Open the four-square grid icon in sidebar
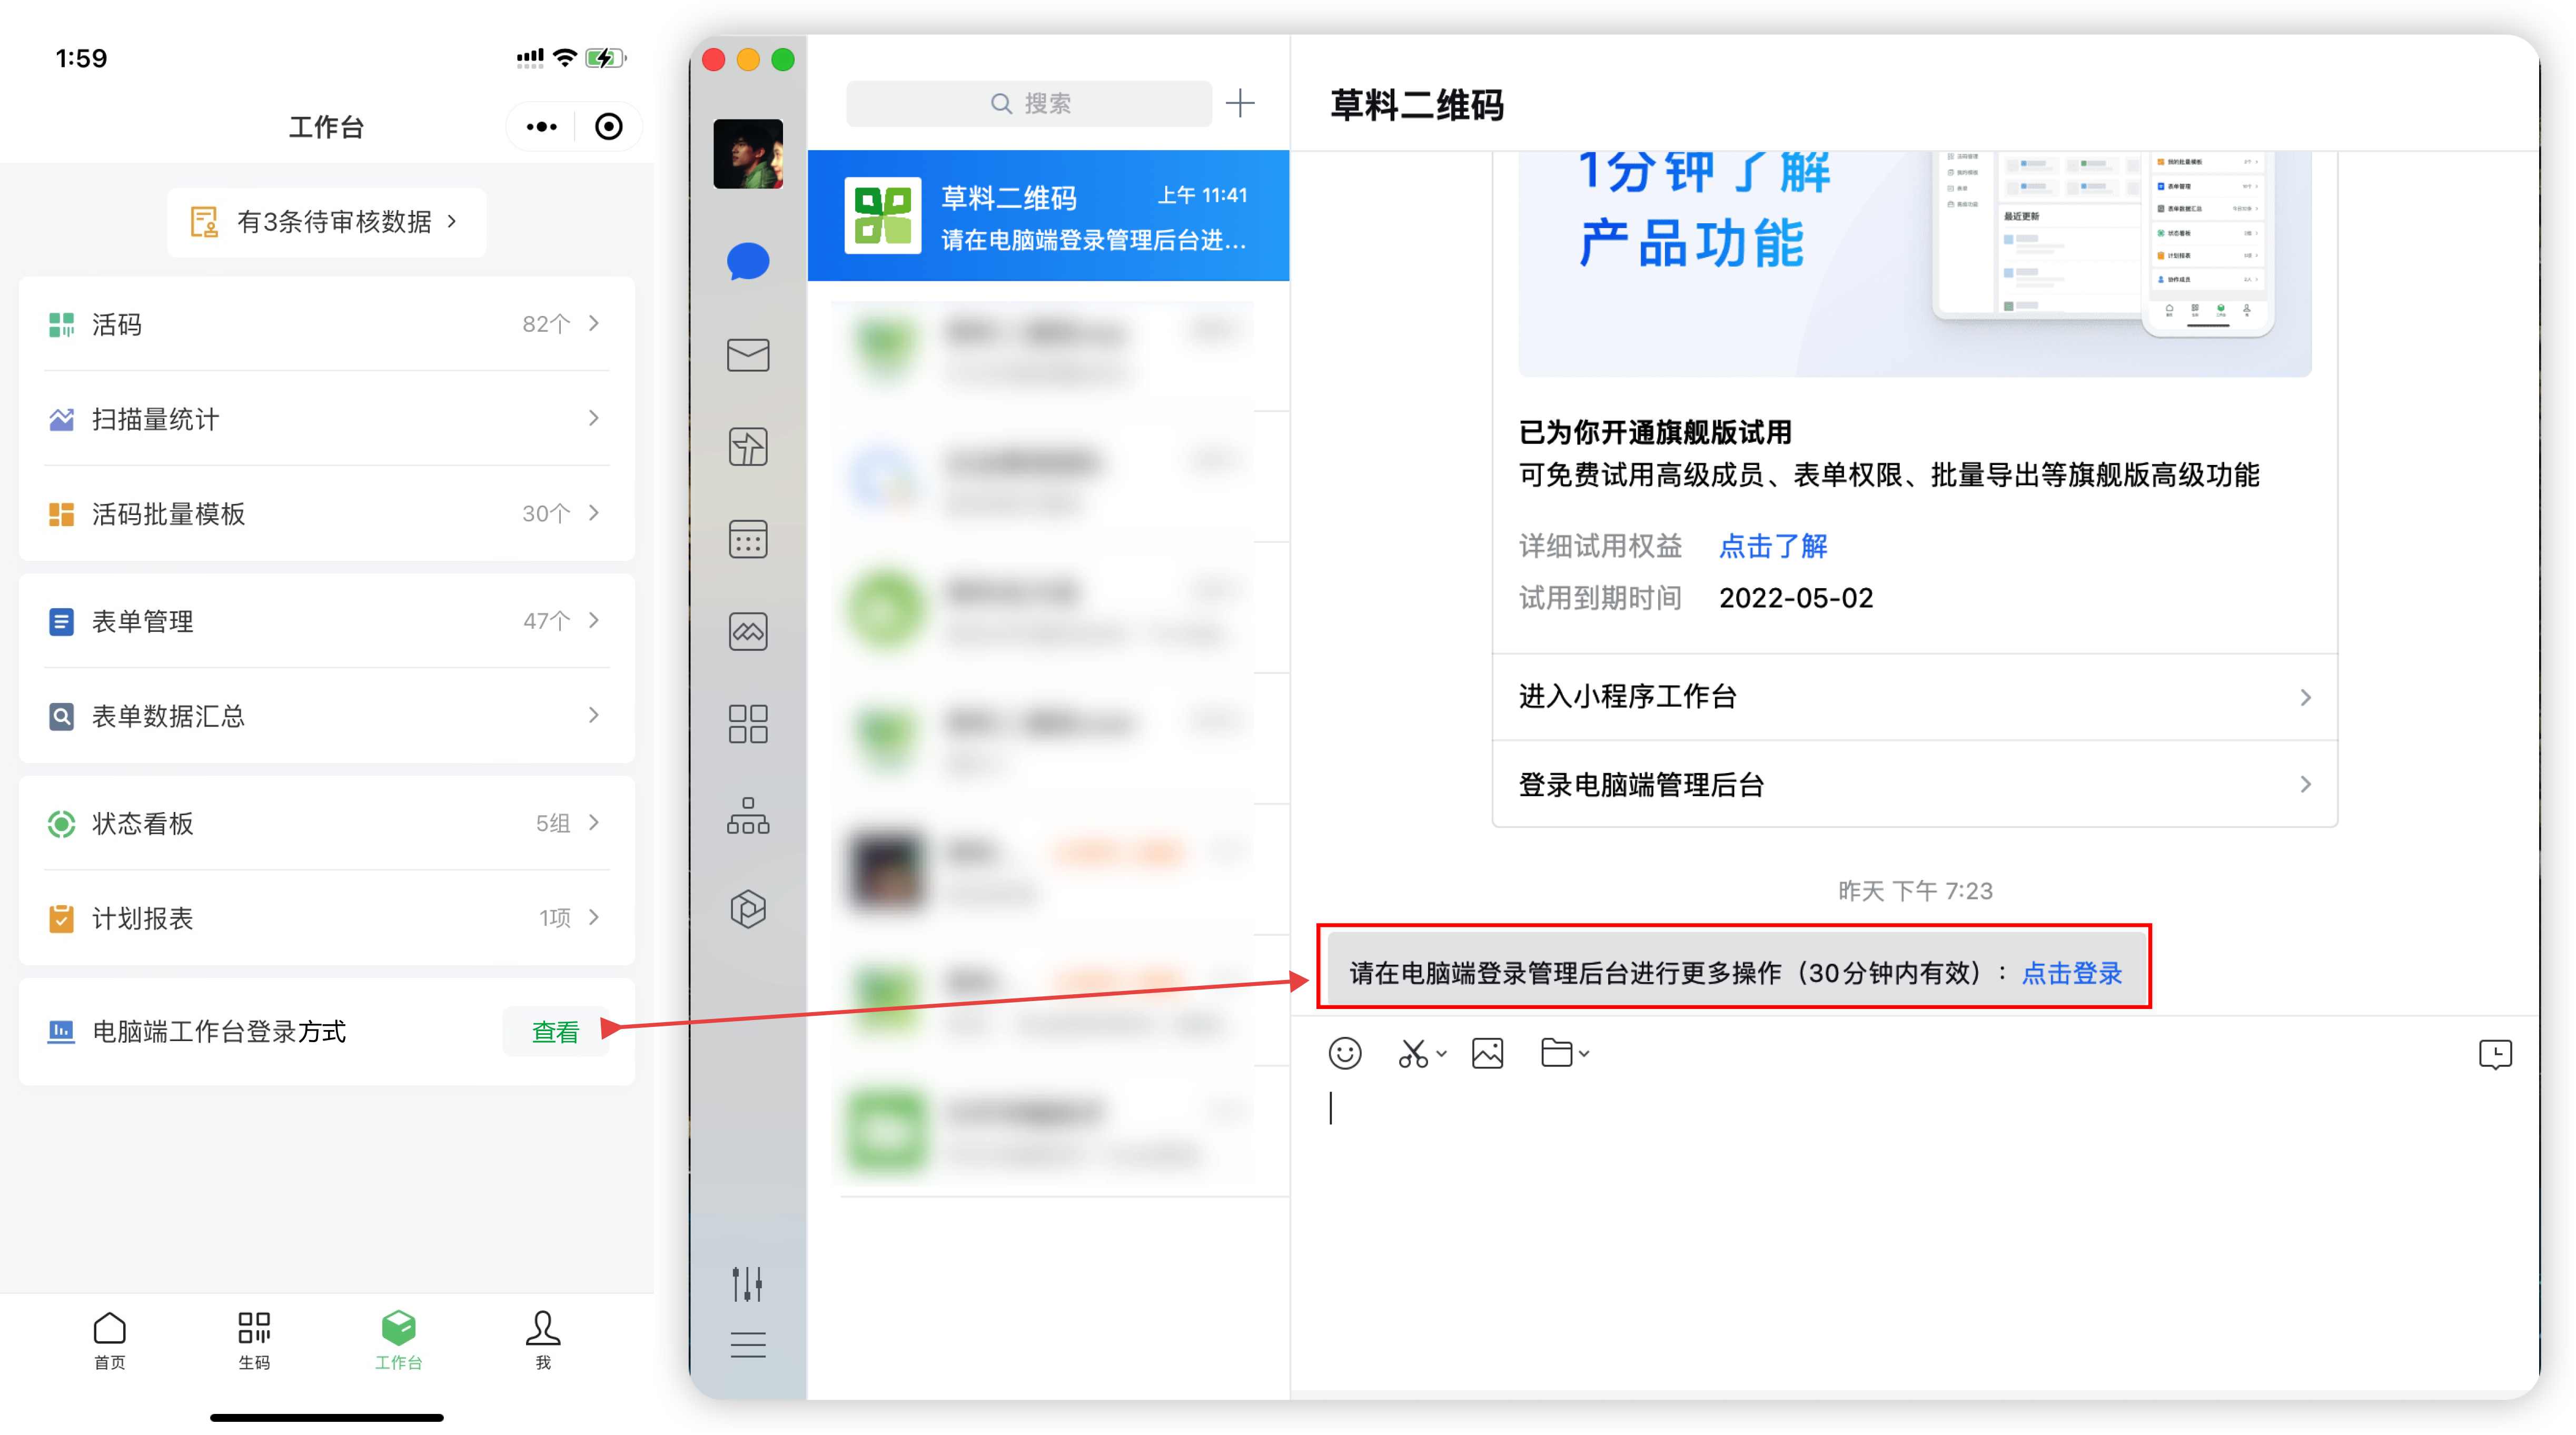 (x=748, y=723)
